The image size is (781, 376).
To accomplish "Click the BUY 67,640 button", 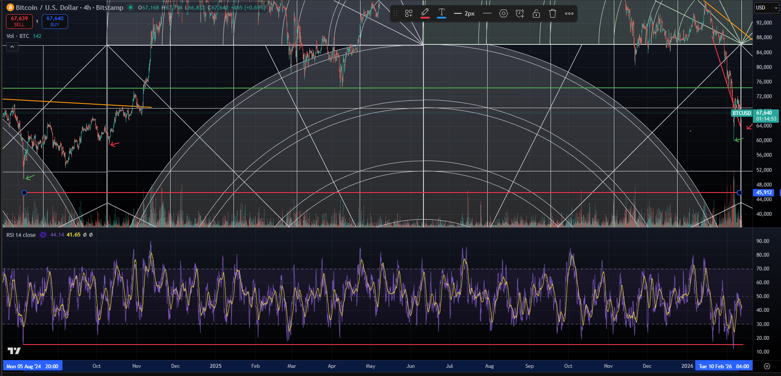I will coord(55,21).
